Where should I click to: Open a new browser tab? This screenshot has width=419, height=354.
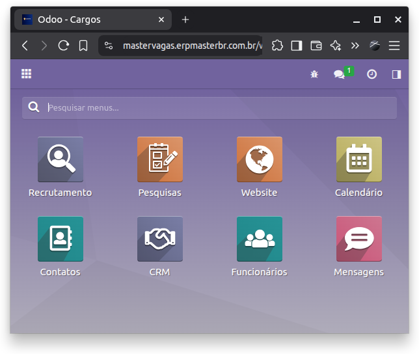click(x=185, y=20)
